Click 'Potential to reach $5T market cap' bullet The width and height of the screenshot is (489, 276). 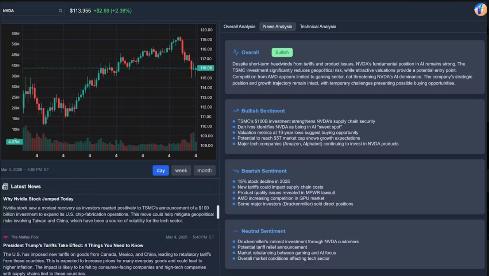pos(299,138)
